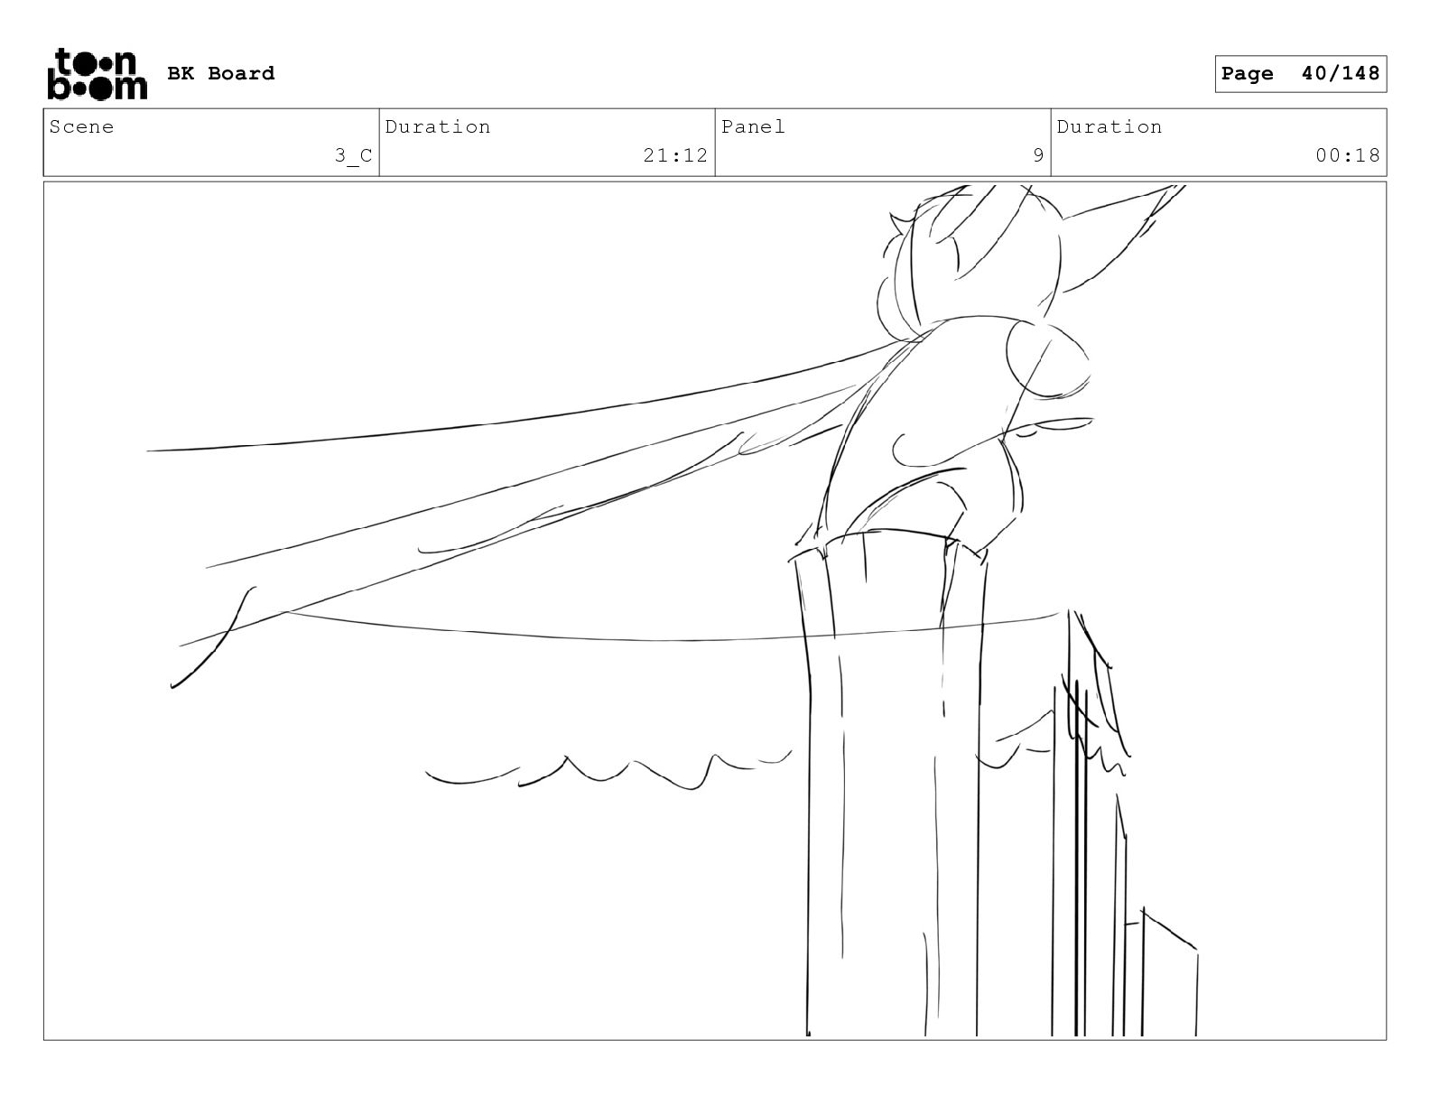Click the 'Duration' label beside the Panel cell
Image resolution: width=1430 pixels, height=1105 pixels.
tap(1110, 126)
